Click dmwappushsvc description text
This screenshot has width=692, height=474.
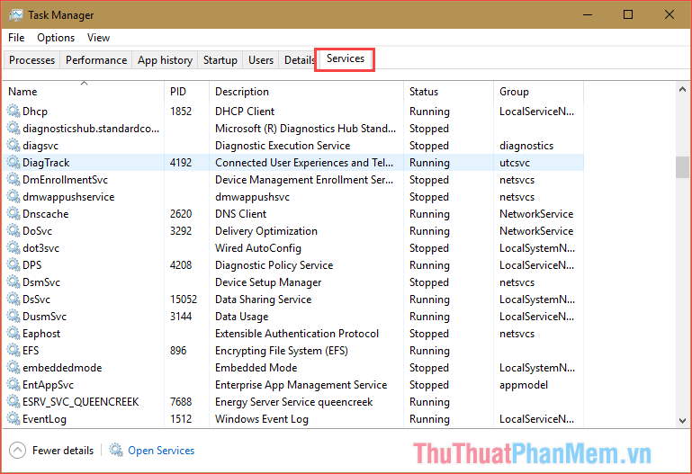click(x=253, y=197)
